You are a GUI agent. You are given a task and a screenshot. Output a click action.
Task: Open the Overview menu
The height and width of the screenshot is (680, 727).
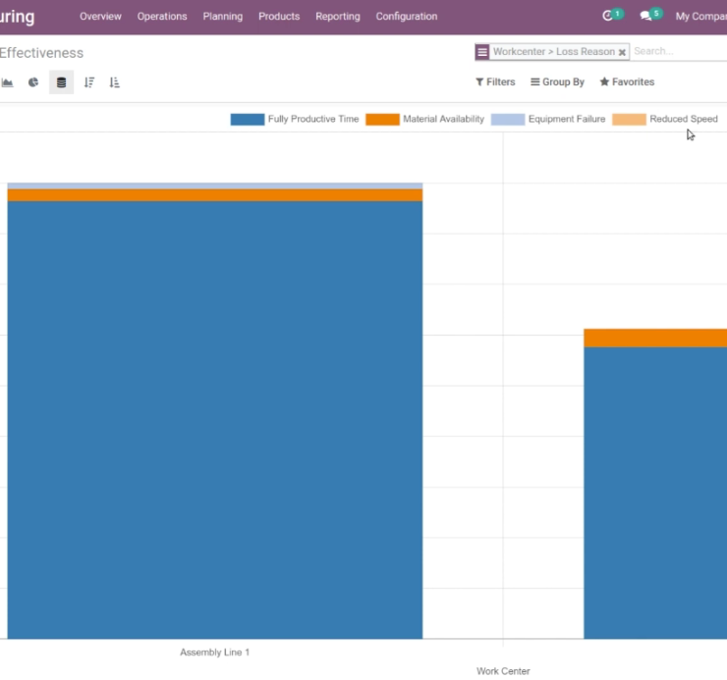pyautogui.click(x=100, y=17)
